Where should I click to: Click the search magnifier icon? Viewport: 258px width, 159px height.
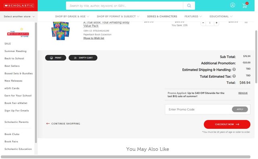[x=189, y=6]
